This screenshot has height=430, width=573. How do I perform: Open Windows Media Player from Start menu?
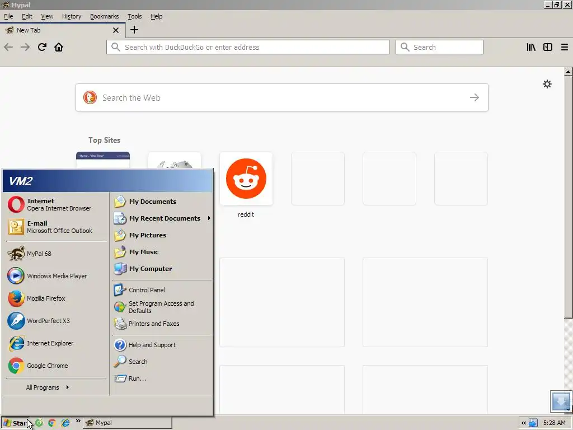pos(57,276)
